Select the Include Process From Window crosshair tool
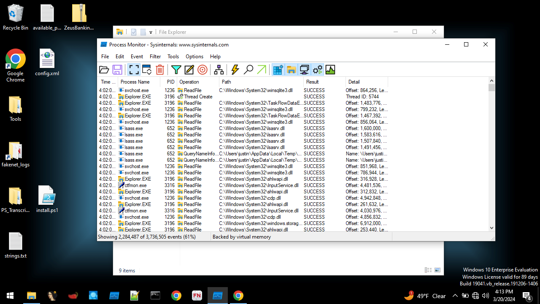 pyautogui.click(x=202, y=70)
